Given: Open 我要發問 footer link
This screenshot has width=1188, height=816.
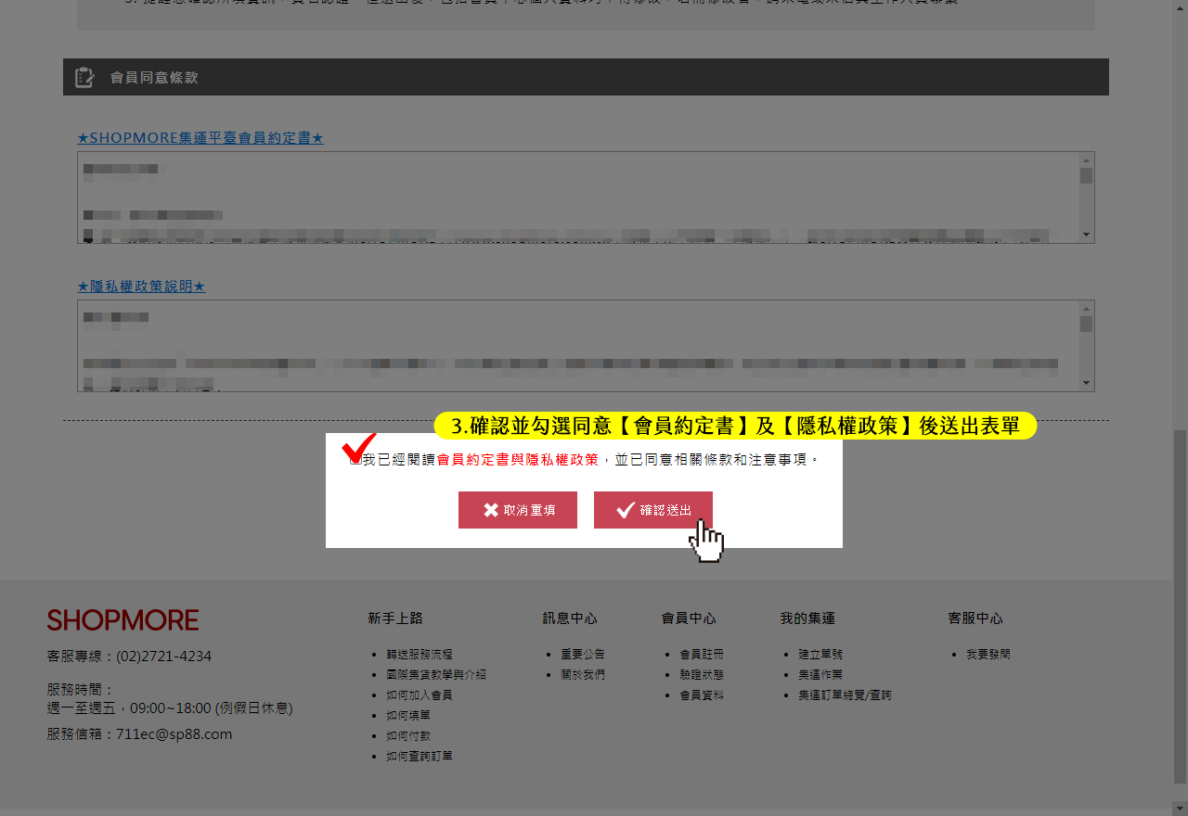Looking at the screenshot, I should point(988,655).
